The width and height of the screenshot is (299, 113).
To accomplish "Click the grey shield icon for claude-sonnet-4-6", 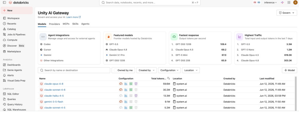I will [x=136, y=90].
